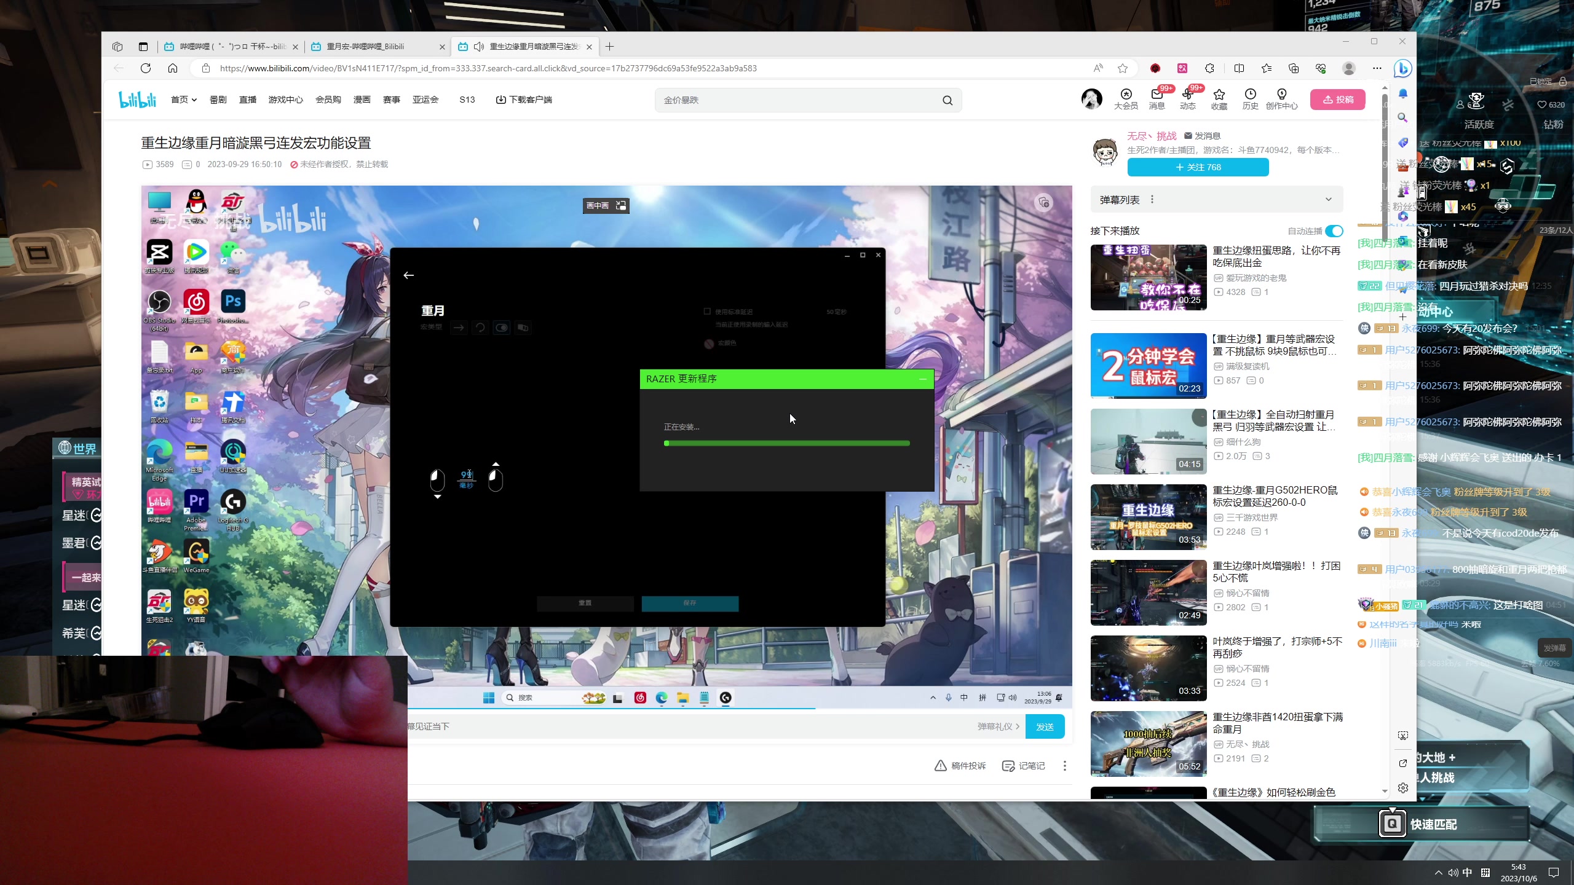The width and height of the screenshot is (1574, 885).
Task: Go to the Edge home page icon
Action: point(173,68)
